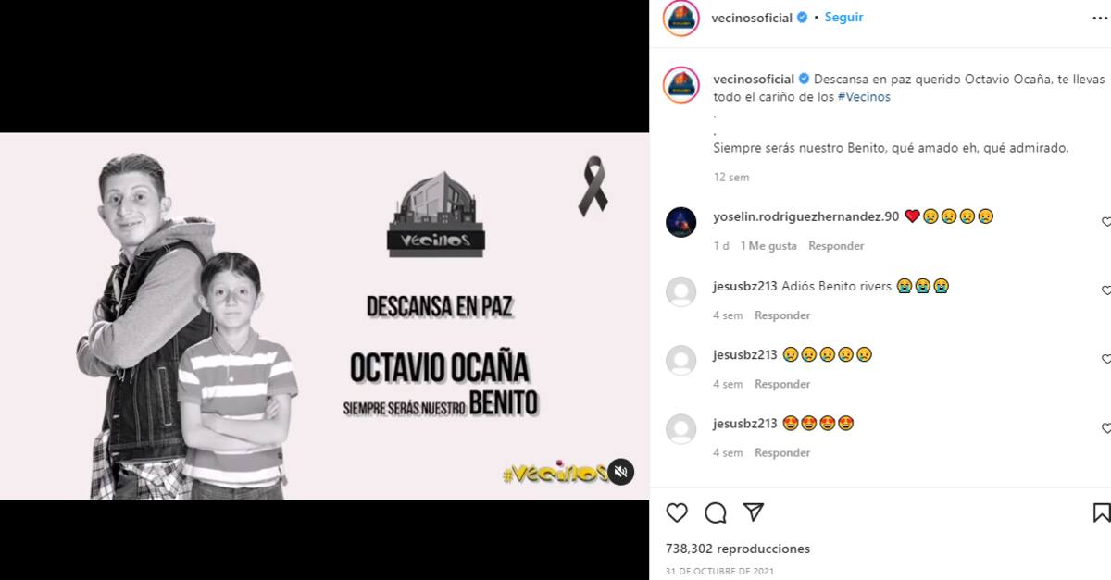Screen dimensions: 1111x580
Task: Click the '12 sem' caption timestamp
Action: pyautogui.click(x=731, y=178)
